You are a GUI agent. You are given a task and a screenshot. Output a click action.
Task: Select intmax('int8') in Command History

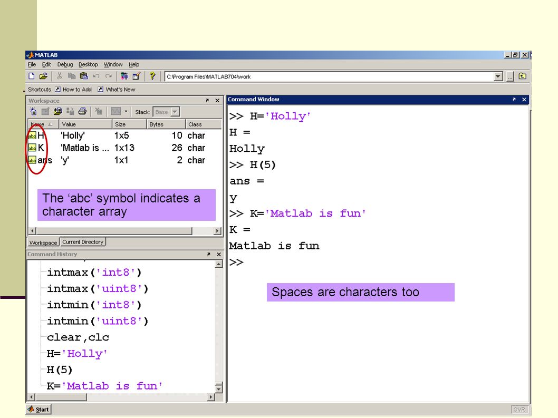94,273
